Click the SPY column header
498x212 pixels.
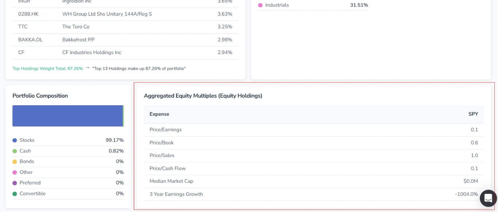click(x=473, y=114)
